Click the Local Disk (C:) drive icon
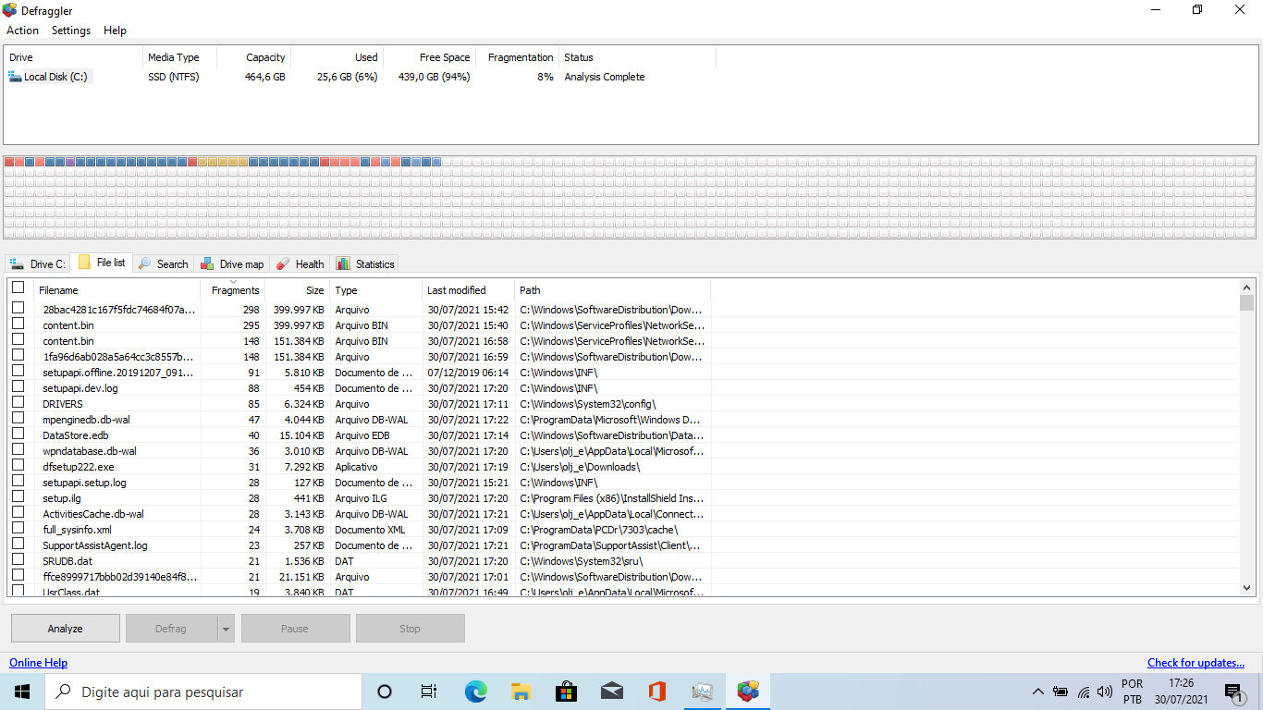 (15, 77)
